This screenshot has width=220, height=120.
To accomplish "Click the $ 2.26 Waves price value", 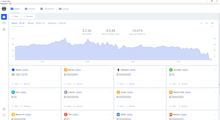I will [x=87, y=31].
